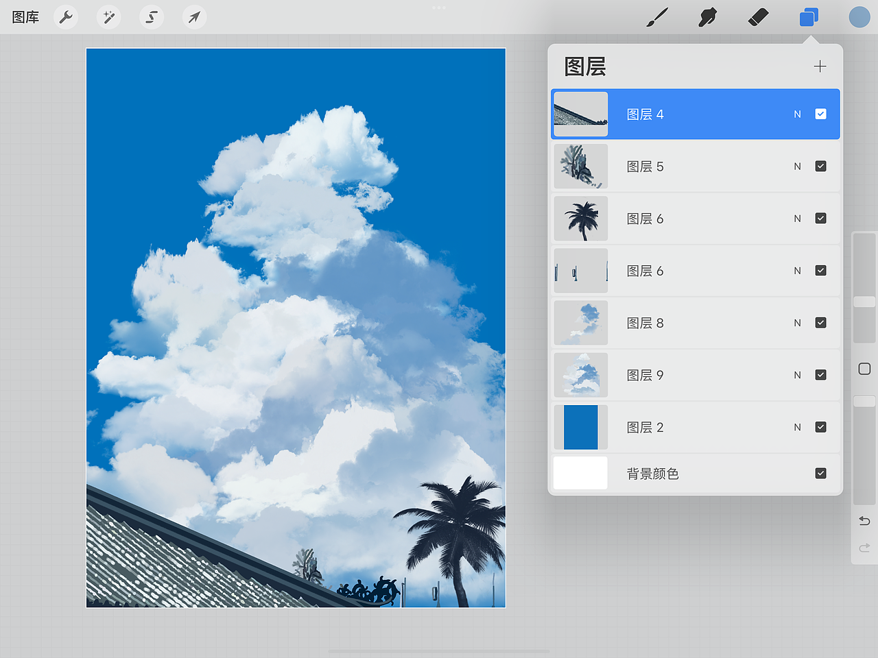The image size is (878, 658).
Task: Select the Eraser tool
Action: [x=758, y=17]
